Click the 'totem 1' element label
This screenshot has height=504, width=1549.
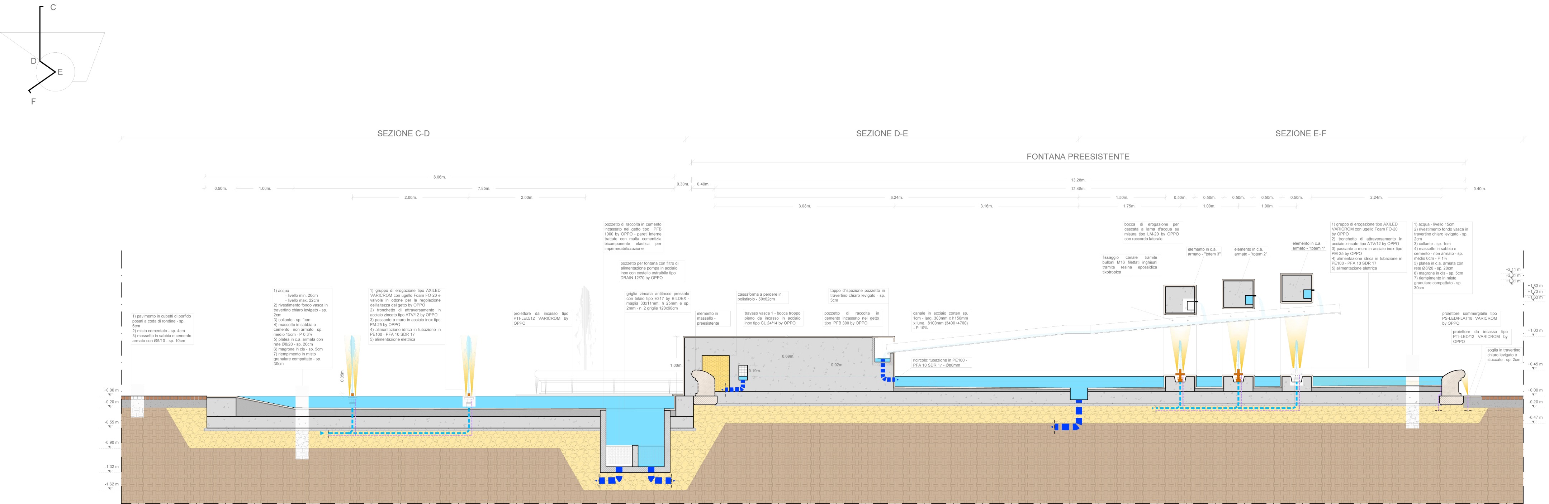(1309, 246)
